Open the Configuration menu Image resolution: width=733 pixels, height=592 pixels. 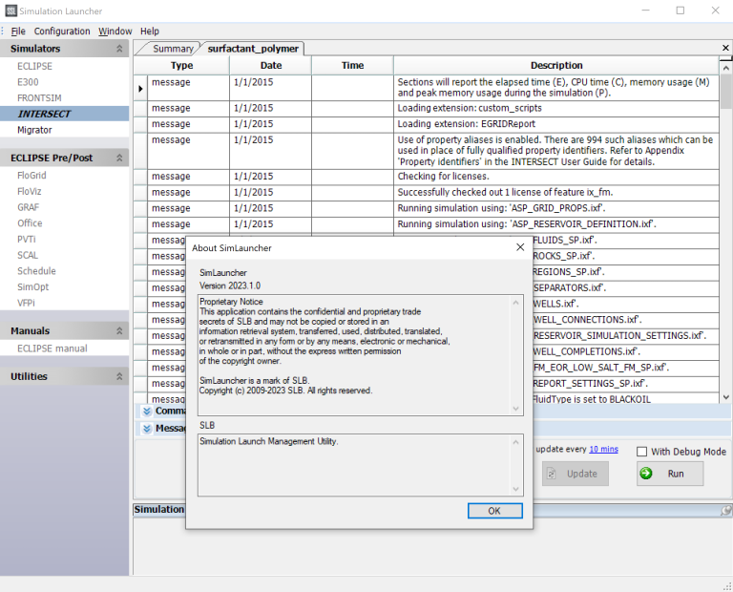click(x=62, y=31)
